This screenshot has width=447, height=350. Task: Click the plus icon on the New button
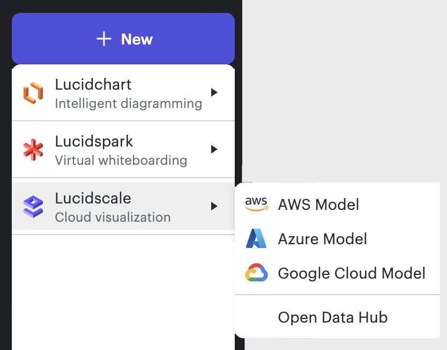point(104,39)
